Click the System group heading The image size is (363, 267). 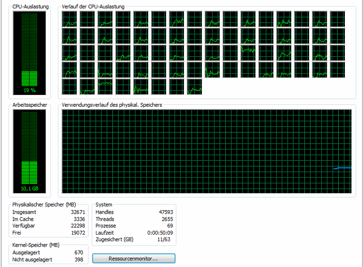click(104, 205)
